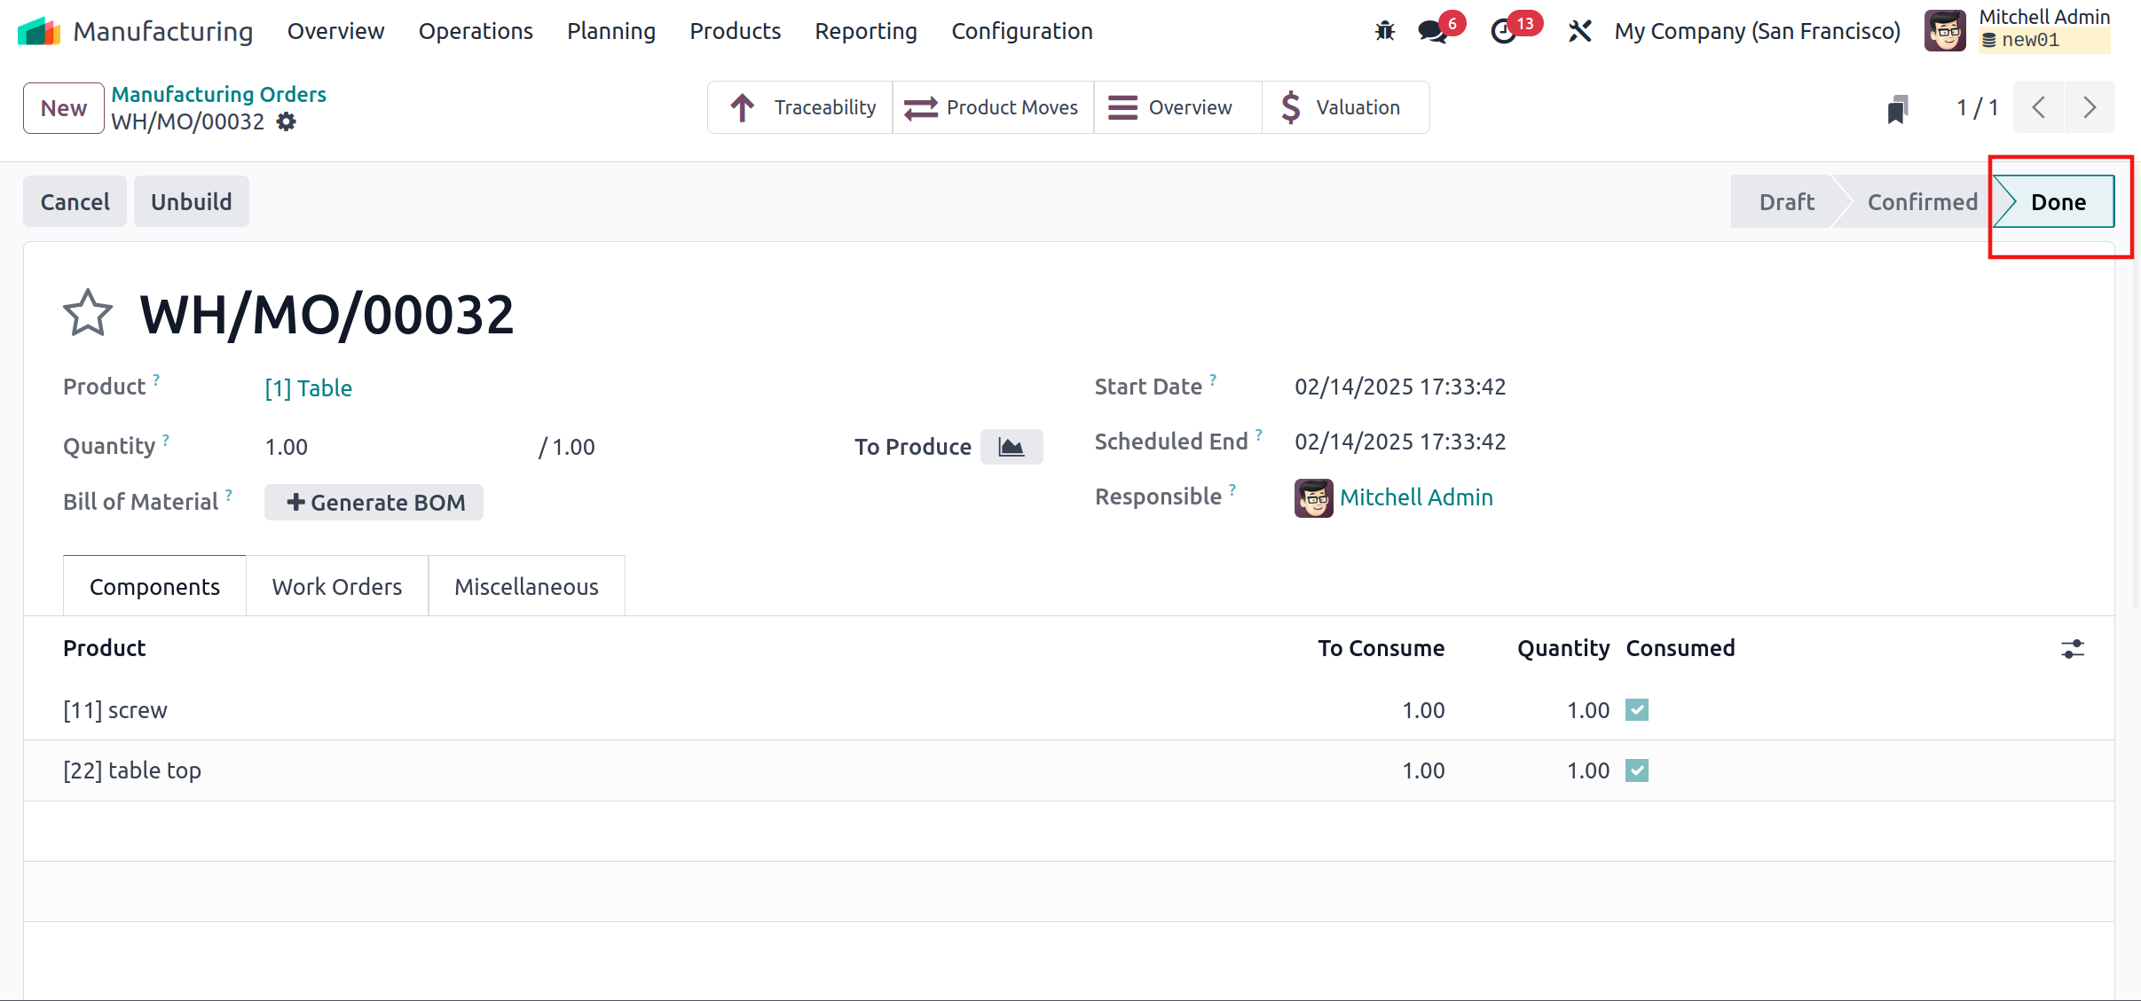Image resolution: width=2141 pixels, height=1001 pixels.
Task: Mark order favorite with the star
Action: coord(88,313)
